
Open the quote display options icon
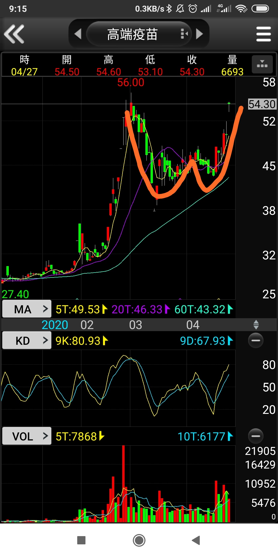(262, 64)
